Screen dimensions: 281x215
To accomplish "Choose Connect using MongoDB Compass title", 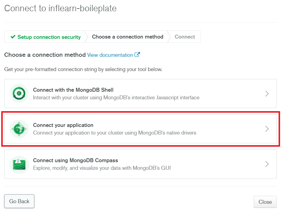I will click(x=75, y=160).
